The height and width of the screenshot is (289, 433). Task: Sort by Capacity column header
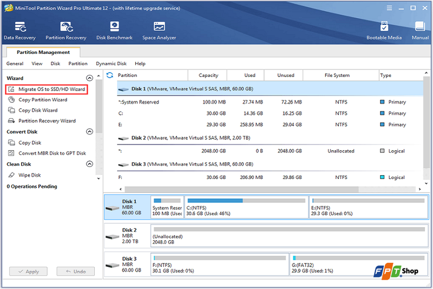click(208, 75)
